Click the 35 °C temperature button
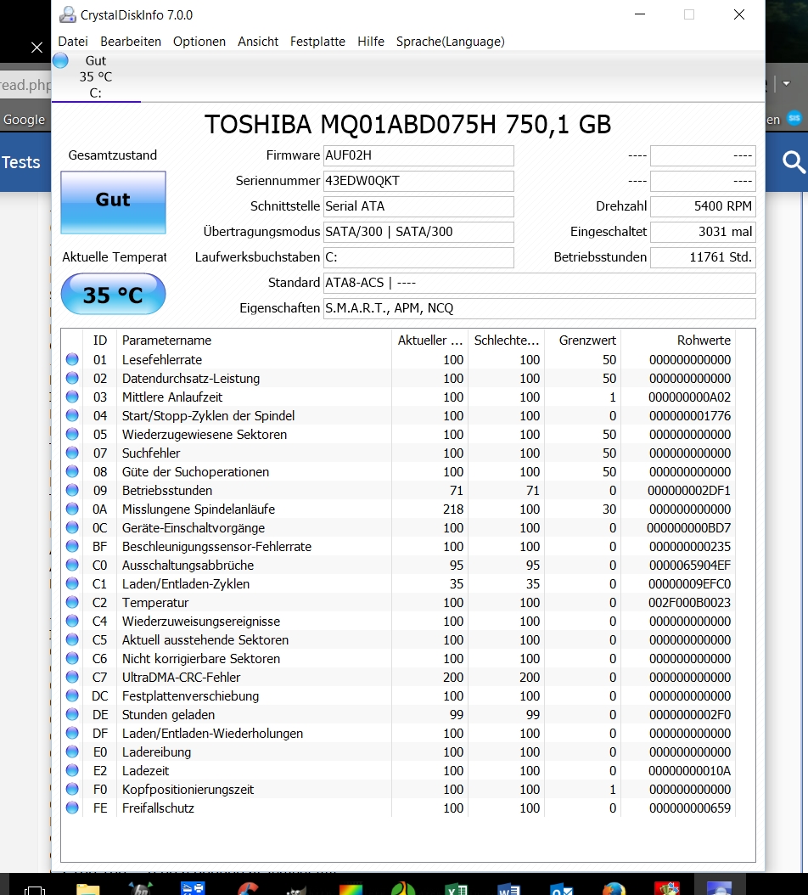The height and width of the screenshot is (895, 808). tap(113, 294)
